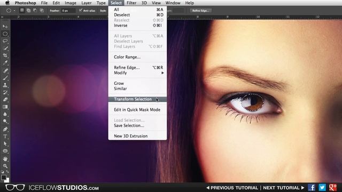Screen dimensions: 342x192
Task: Select the Eraser tool
Action: pos(5,100)
